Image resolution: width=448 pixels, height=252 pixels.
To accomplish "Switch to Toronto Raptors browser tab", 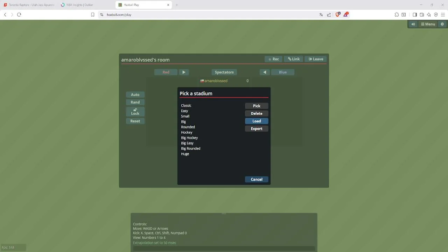I will coord(29,5).
